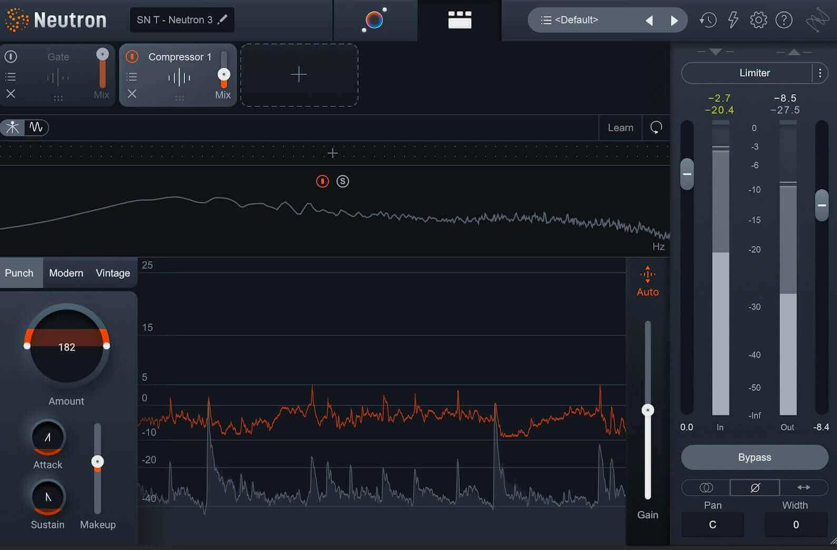
Task: Open the undo history clock icon
Action: (x=707, y=20)
